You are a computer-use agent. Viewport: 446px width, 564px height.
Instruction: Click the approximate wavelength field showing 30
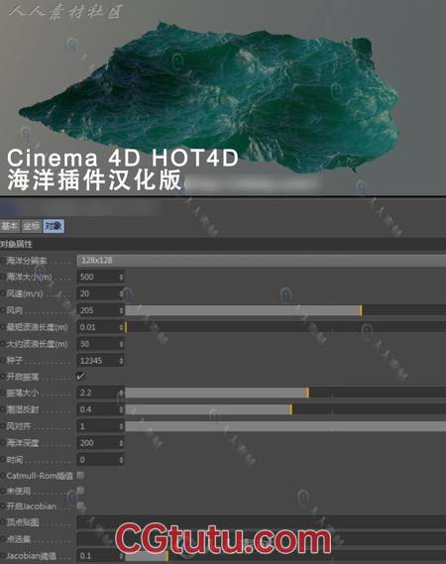tap(98, 344)
